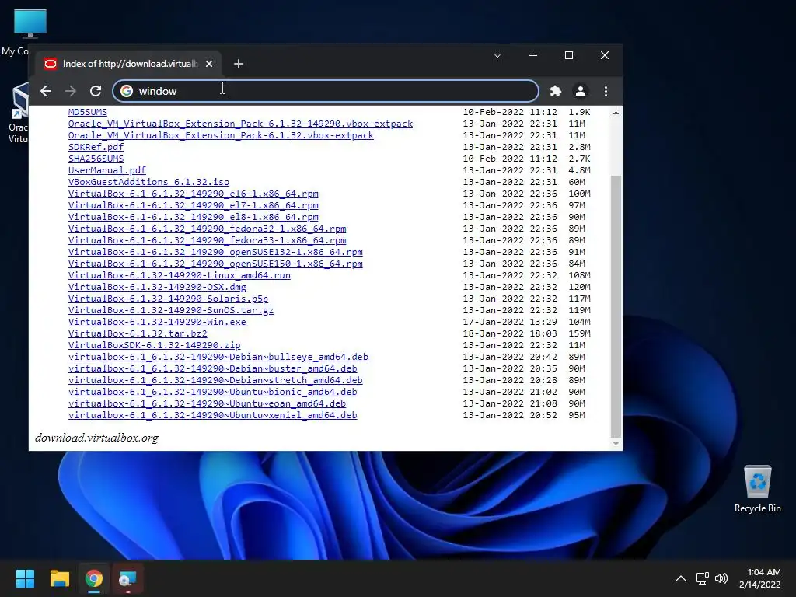Download the Debian~stretch_amd64.deb package
796x597 pixels.
215,380
